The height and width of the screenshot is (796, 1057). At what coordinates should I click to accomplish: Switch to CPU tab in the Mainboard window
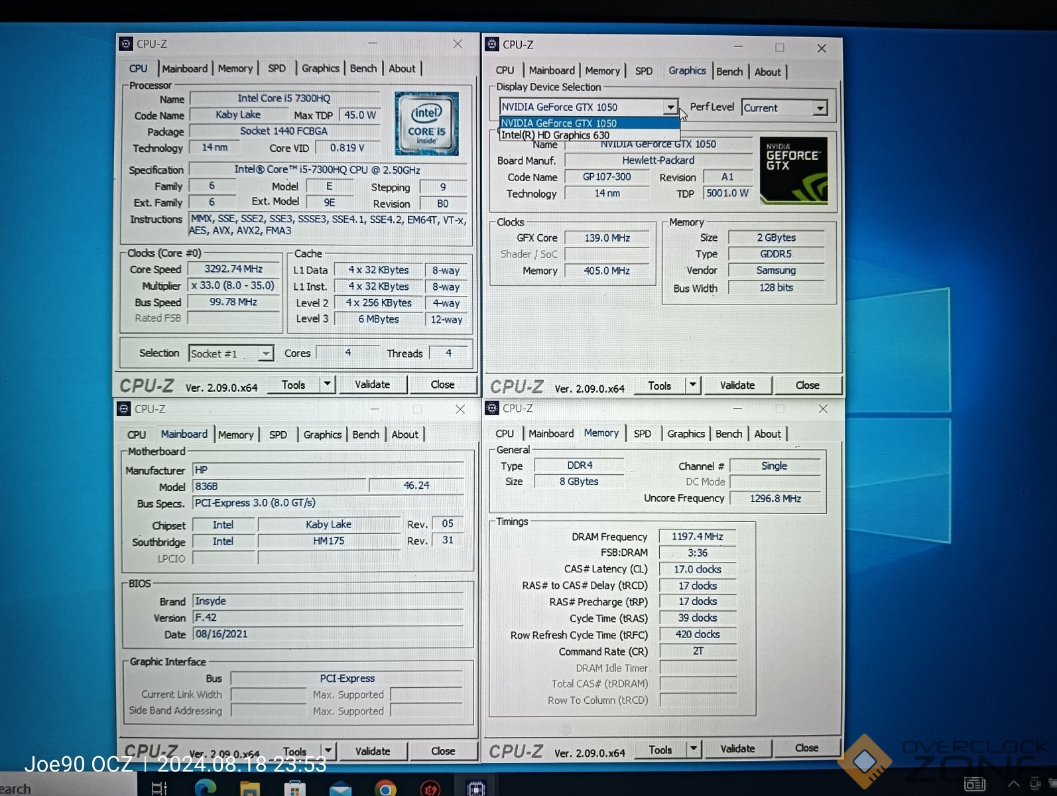coord(137,434)
